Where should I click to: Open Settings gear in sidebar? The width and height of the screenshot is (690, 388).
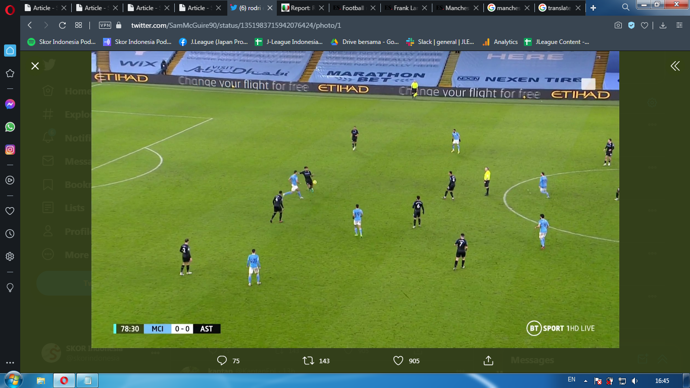(10, 256)
